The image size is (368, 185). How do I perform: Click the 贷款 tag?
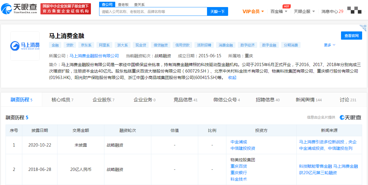click(x=70, y=45)
